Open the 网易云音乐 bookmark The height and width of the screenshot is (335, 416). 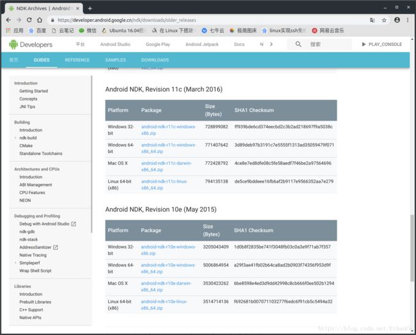tap(328, 31)
